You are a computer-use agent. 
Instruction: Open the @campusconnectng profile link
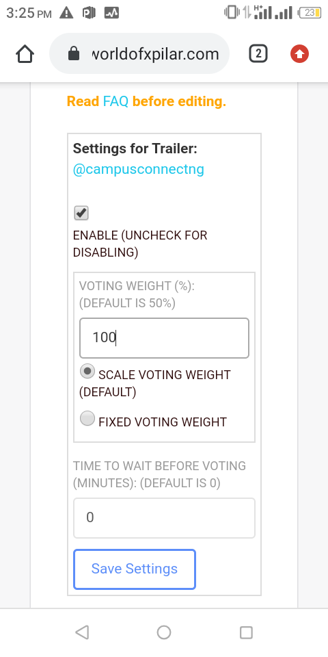pyautogui.click(x=139, y=169)
